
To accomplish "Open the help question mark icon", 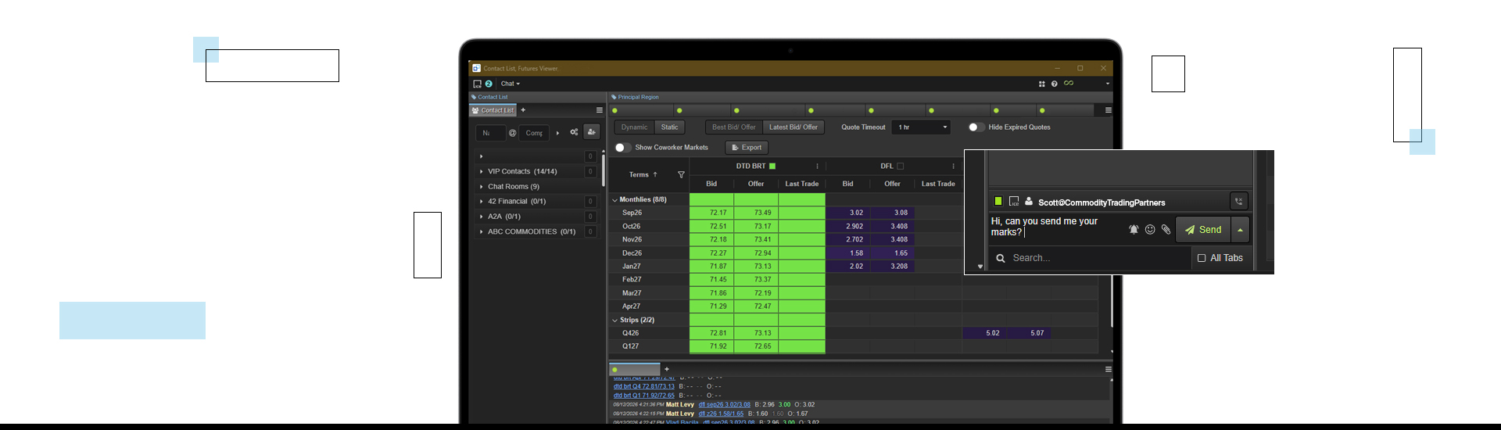I will (x=1054, y=84).
